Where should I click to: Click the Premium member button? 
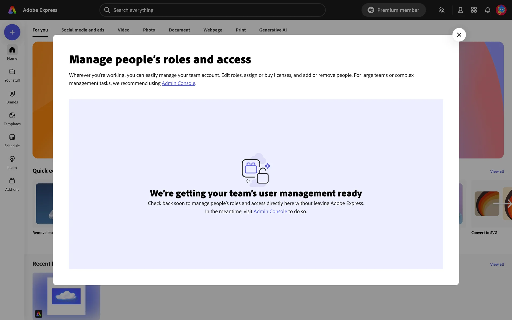(x=393, y=10)
